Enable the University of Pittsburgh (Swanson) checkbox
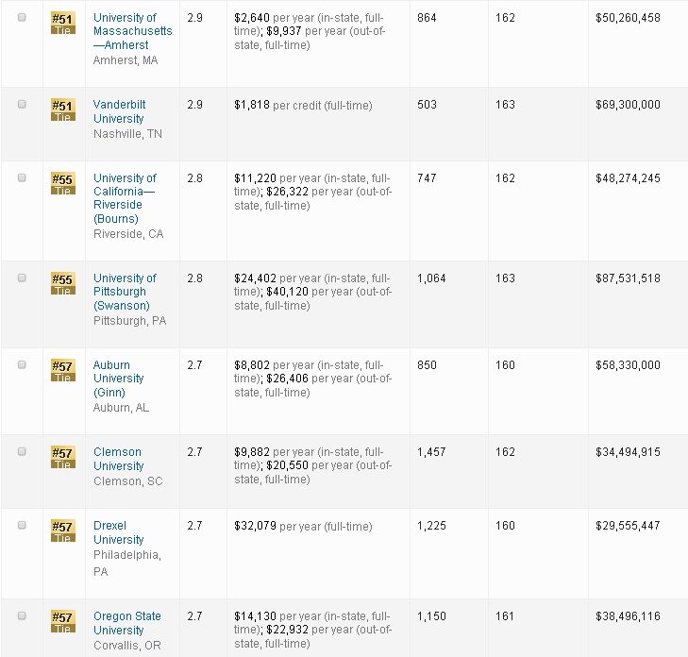Image resolution: width=688 pixels, height=657 pixels. pos(23,278)
